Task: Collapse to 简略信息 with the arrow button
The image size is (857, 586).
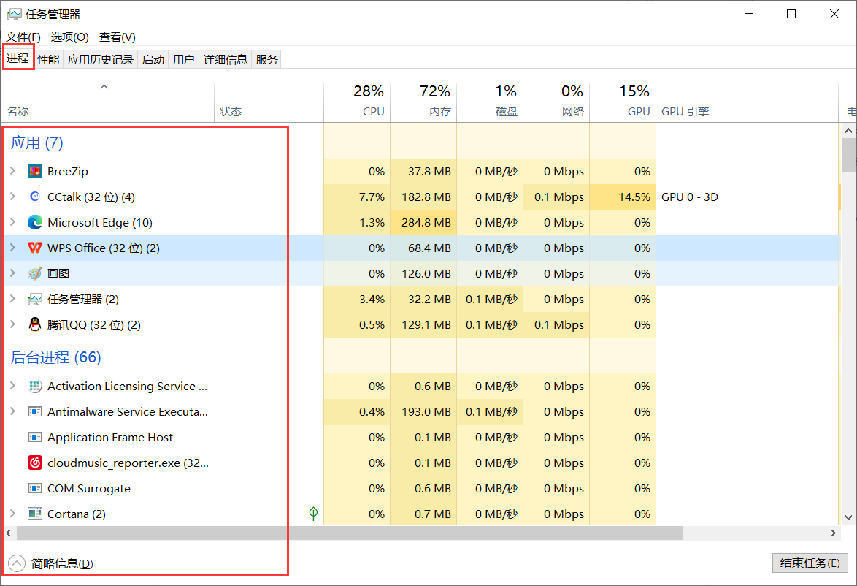Action: coord(17,563)
